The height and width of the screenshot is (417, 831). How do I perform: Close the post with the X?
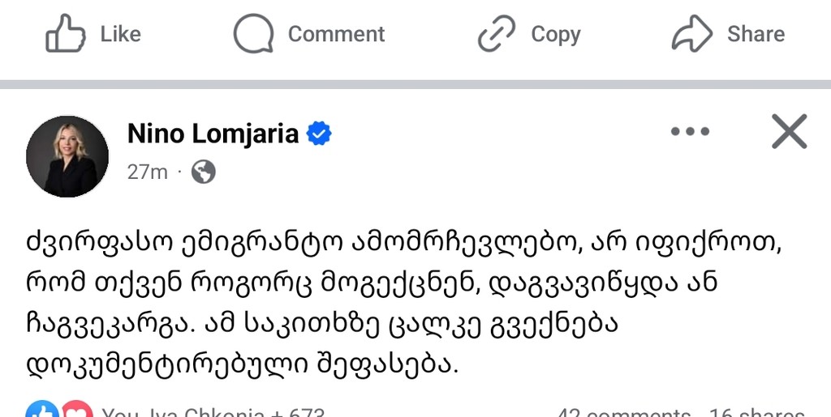point(789,131)
